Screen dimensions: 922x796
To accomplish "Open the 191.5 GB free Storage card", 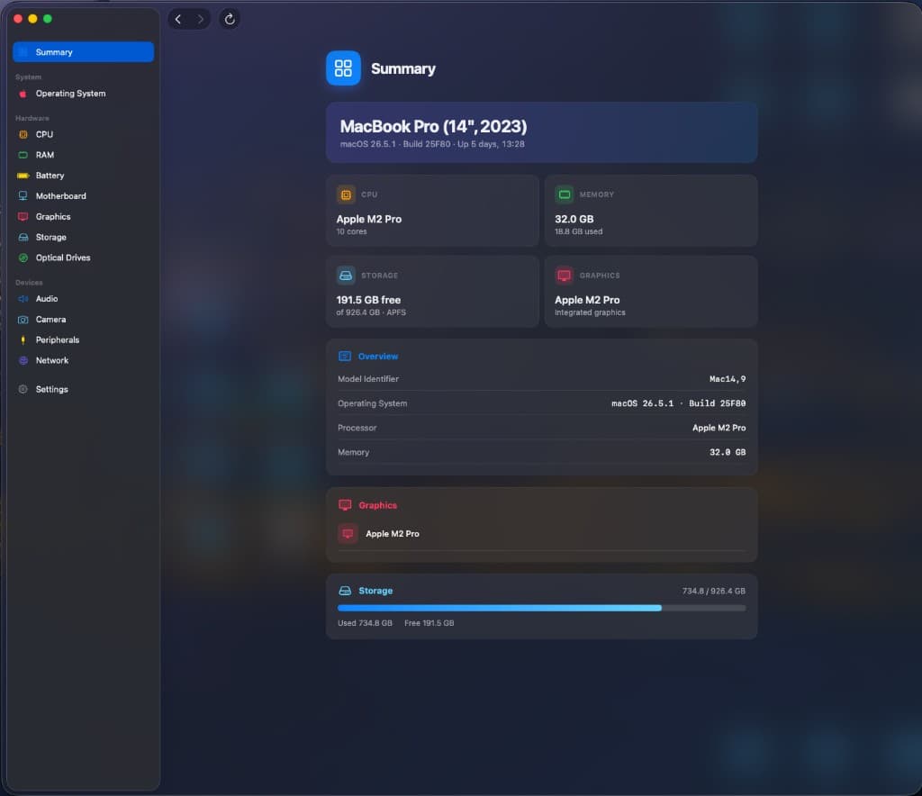I will click(x=432, y=292).
